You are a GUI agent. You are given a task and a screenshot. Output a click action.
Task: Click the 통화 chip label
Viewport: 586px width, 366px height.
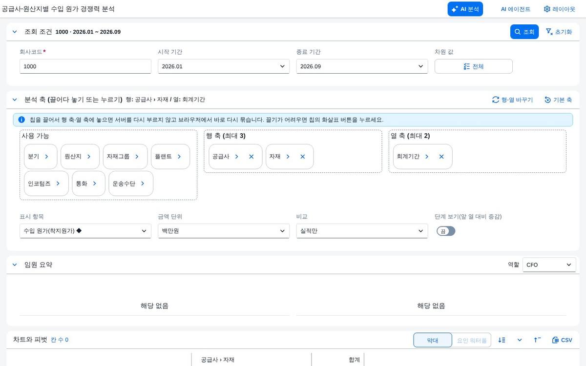pos(82,183)
